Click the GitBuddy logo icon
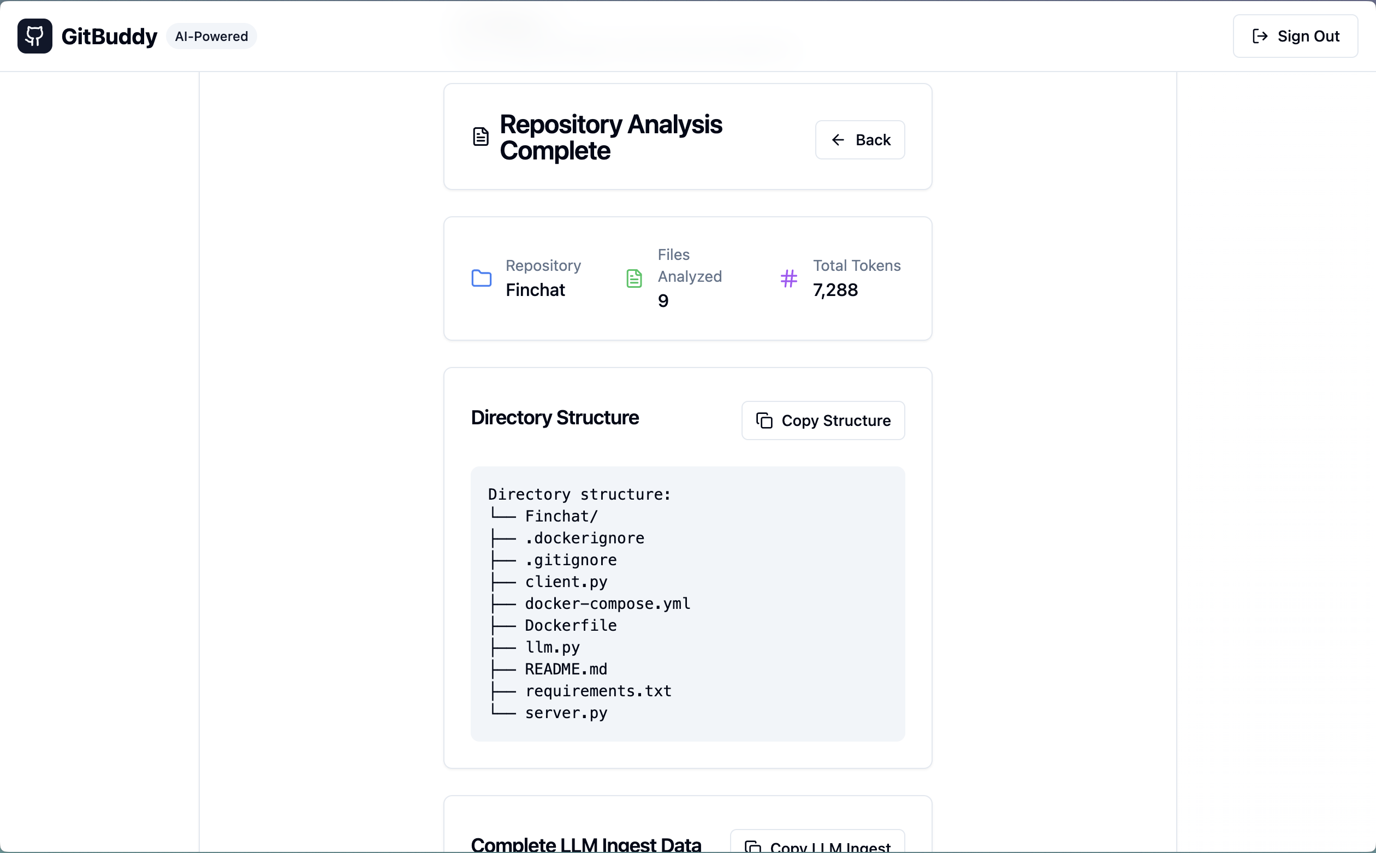The height and width of the screenshot is (853, 1376). 34,36
